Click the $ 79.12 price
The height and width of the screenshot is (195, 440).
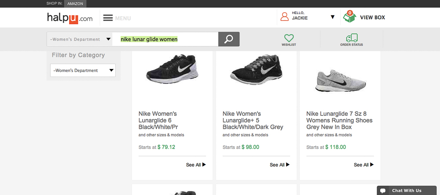pos(166,147)
